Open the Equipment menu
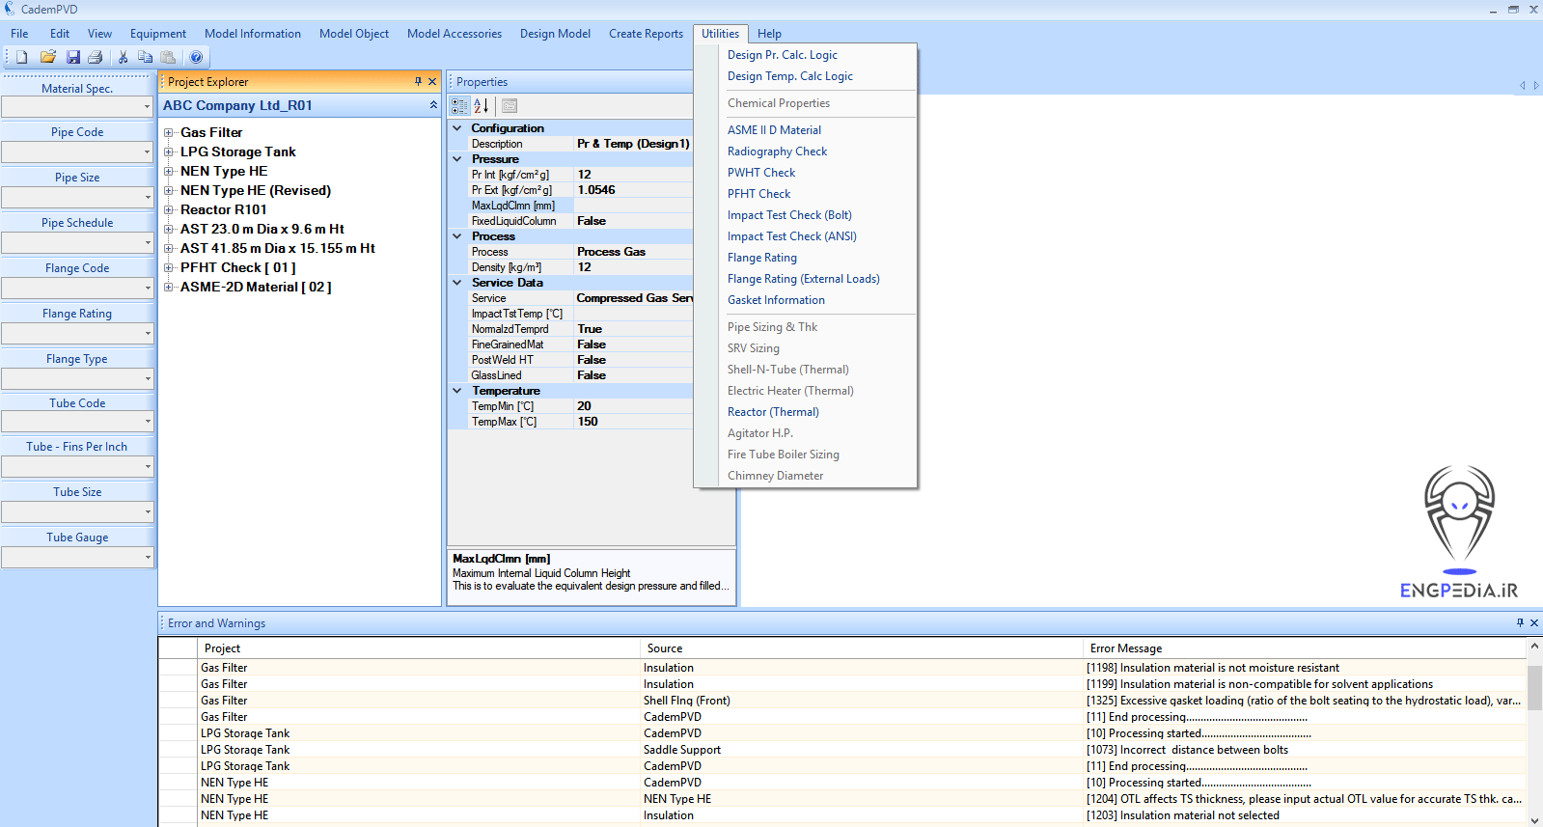Image resolution: width=1543 pixels, height=827 pixels. (x=158, y=34)
